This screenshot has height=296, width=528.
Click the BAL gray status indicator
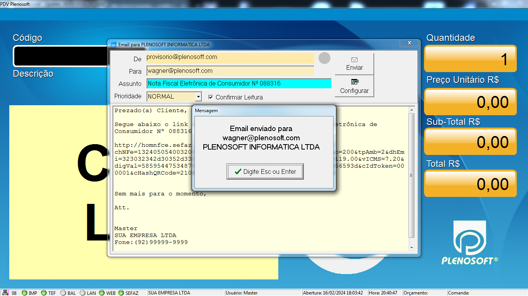point(63,293)
